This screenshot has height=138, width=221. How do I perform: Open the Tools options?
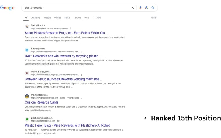(x=153, y=18)
